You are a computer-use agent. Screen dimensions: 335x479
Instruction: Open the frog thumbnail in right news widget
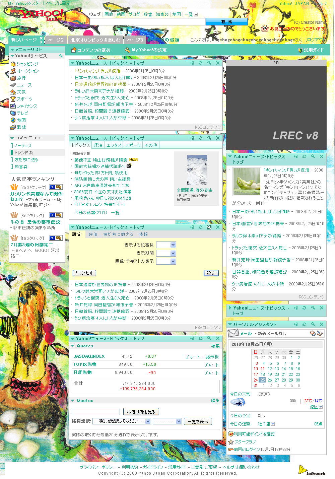247,181
